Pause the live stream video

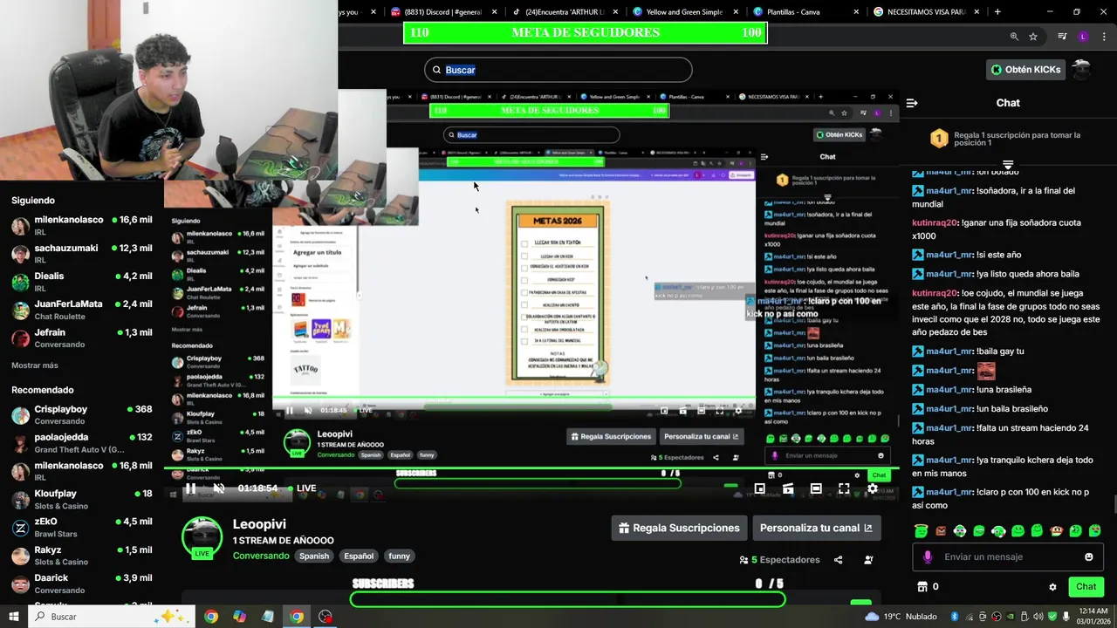click(x=190, y=488)
